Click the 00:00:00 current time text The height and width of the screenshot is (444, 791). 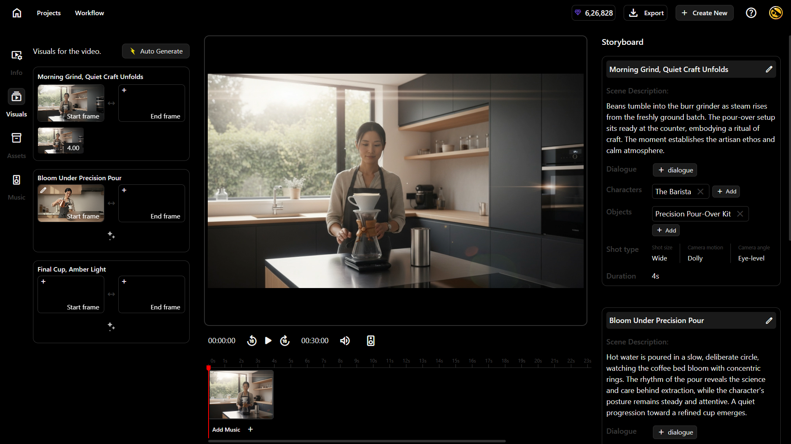[222, 341]
